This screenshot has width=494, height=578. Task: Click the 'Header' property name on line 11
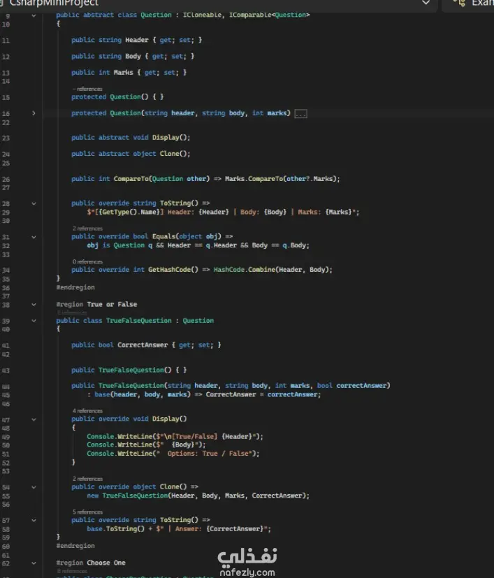(137, 40)
